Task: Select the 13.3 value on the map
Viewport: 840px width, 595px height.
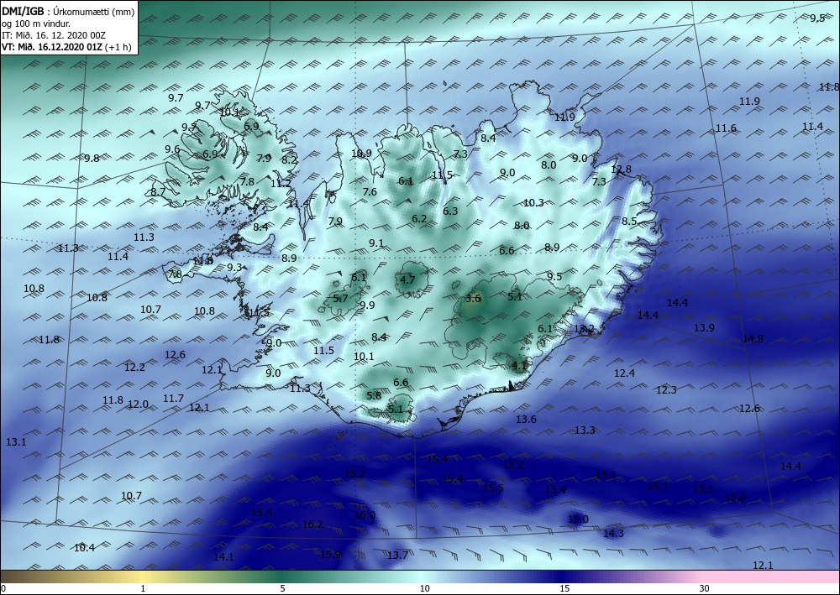Action: click(585, 430)
